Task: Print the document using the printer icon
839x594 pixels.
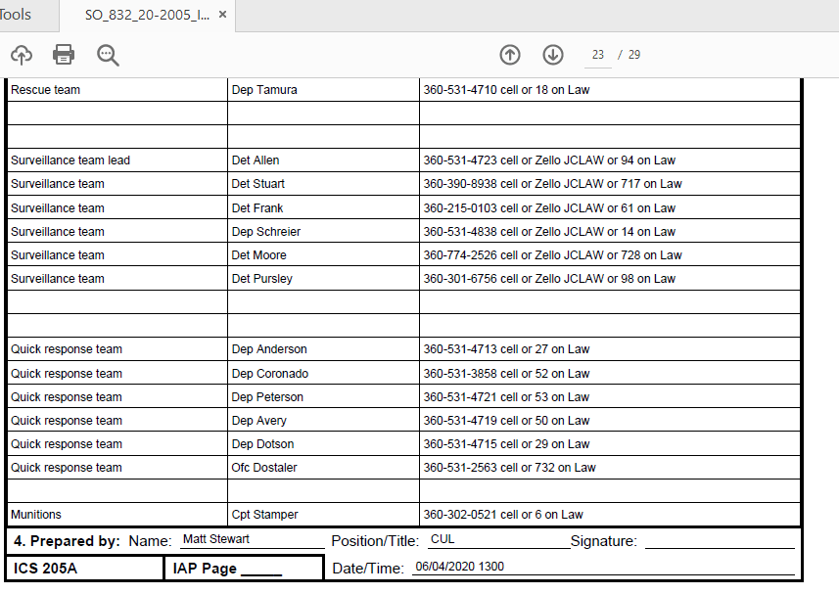Action: click(64, 55)
